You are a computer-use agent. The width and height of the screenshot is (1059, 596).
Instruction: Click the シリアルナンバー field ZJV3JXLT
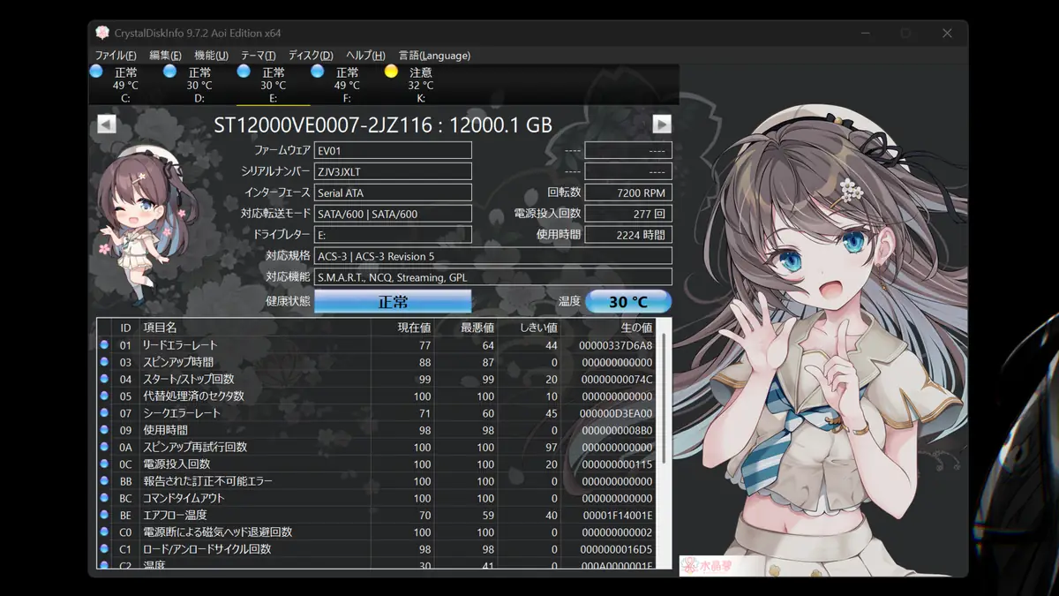(x=393, y=171)
